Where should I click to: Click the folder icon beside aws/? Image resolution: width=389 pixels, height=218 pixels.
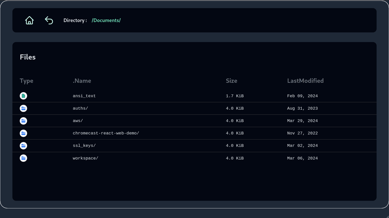pos(24,121)
